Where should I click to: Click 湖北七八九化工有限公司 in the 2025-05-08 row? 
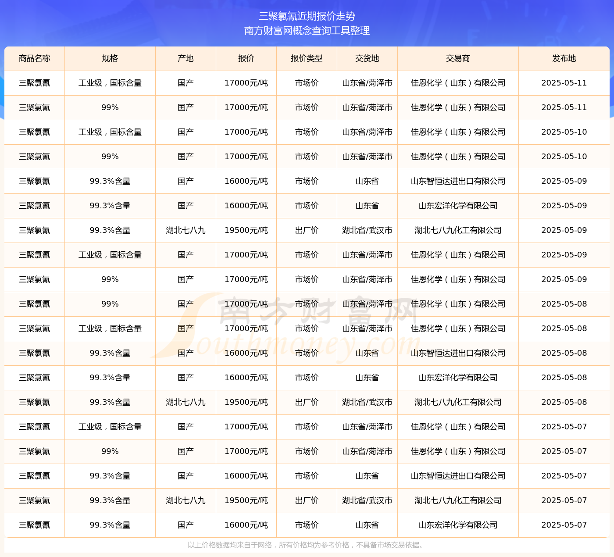click(458, 402)
